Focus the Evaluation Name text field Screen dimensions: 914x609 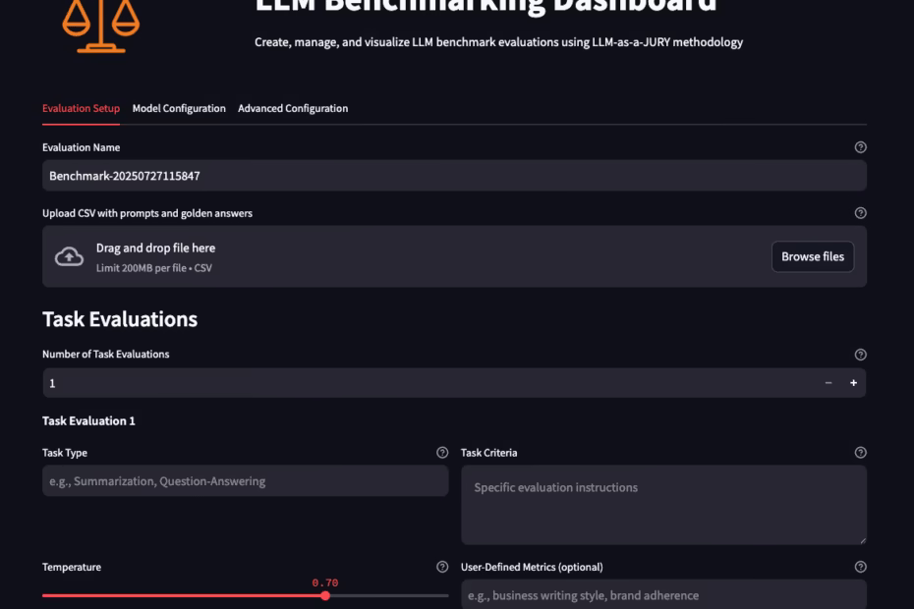pyautogui.click(x=452, y=176)
